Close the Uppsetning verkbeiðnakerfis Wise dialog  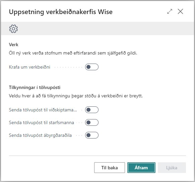coord(180,11)
